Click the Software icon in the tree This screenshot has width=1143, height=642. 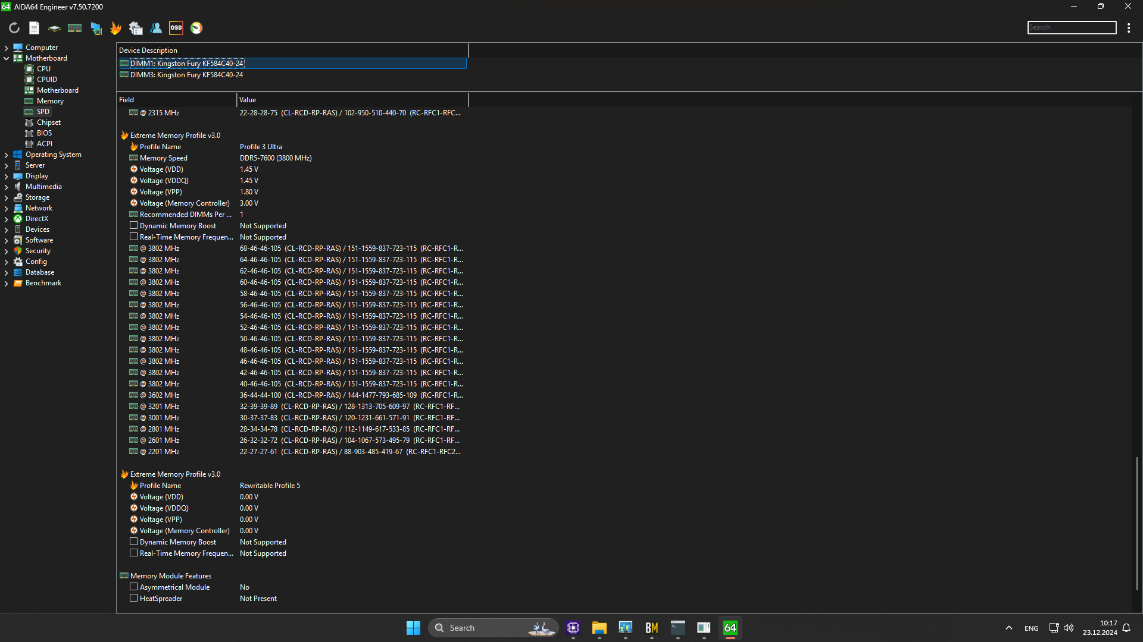tap(18, 240)
